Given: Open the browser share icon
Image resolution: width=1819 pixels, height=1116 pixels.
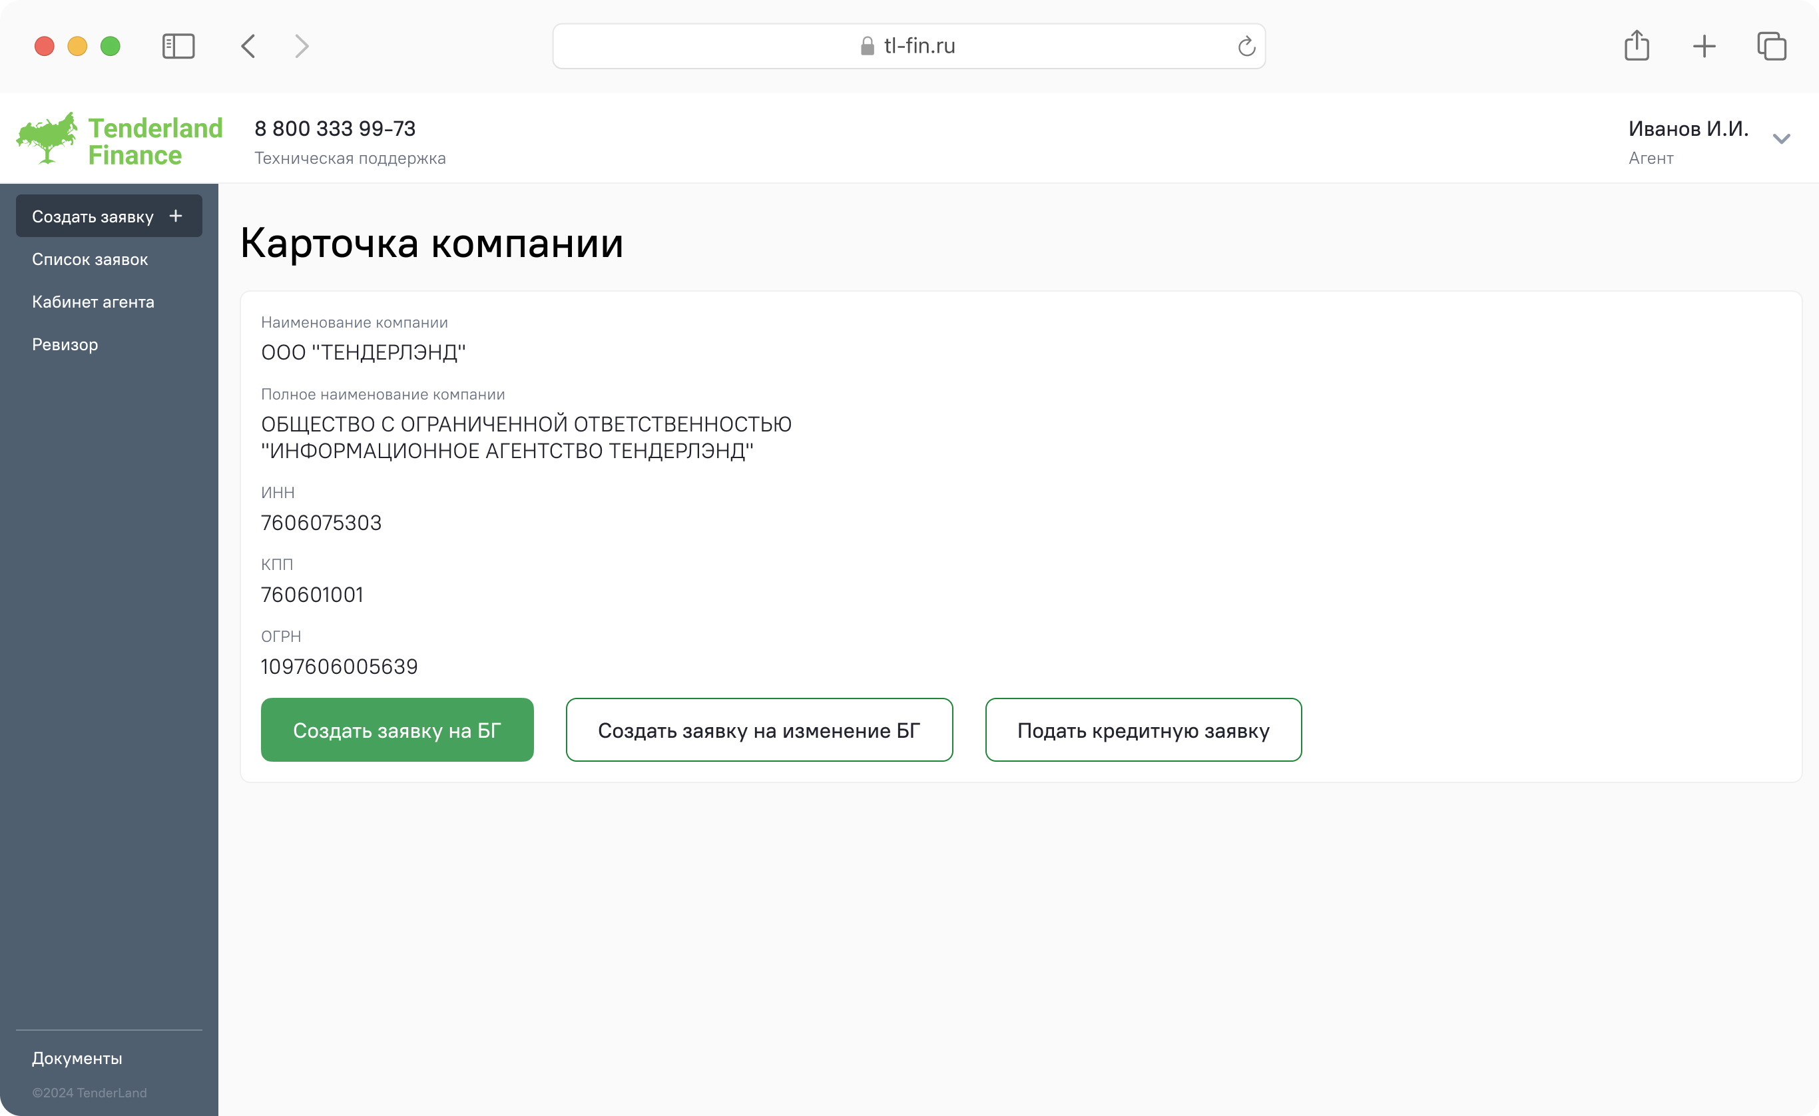Looking at the screenshot, I should [1637, 46].
